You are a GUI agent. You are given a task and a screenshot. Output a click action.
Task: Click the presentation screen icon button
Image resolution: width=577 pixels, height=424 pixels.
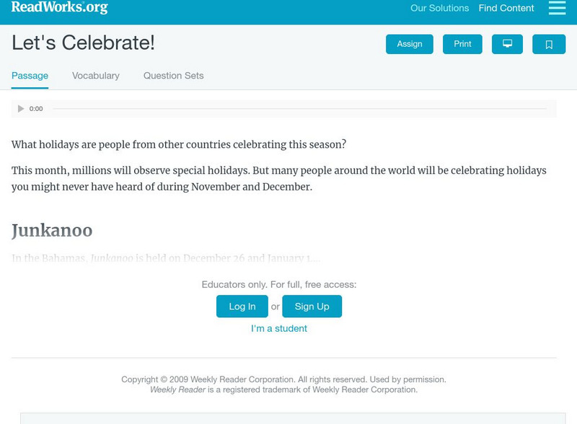tap(507, 44)
